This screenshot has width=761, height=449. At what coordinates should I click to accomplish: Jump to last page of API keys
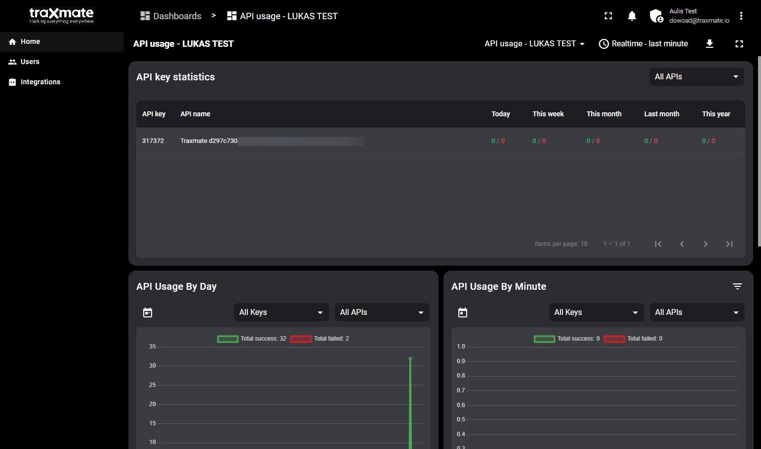click(729, 244)
